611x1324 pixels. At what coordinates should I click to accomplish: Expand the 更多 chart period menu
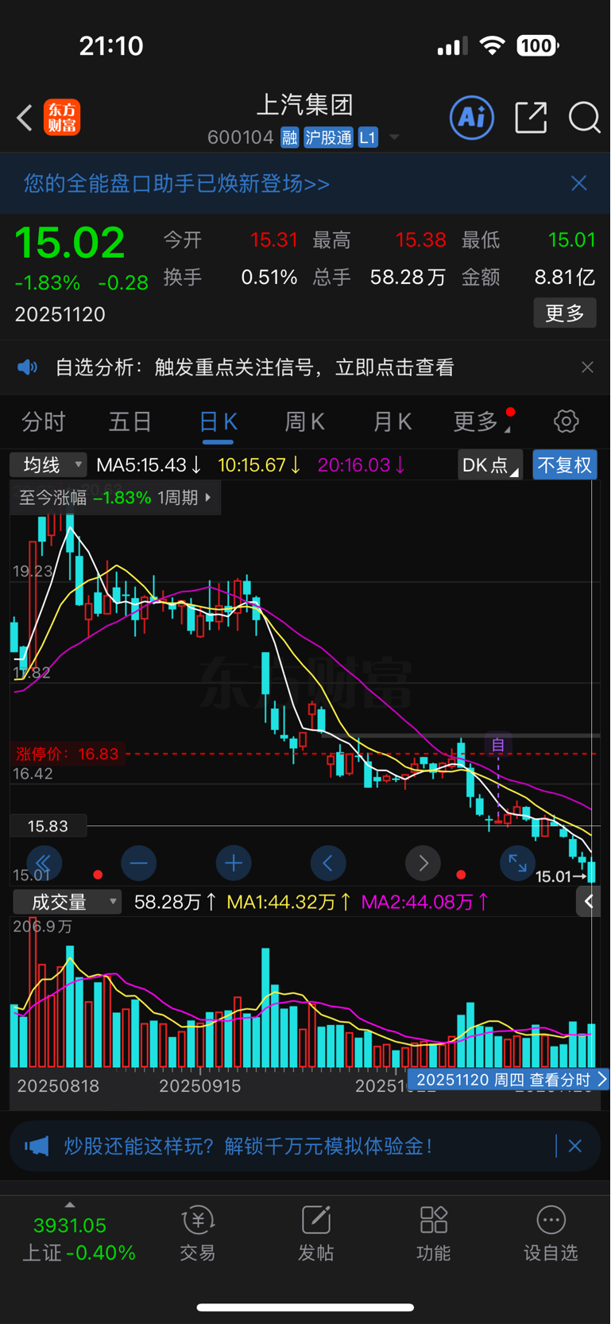pos(481,421)
